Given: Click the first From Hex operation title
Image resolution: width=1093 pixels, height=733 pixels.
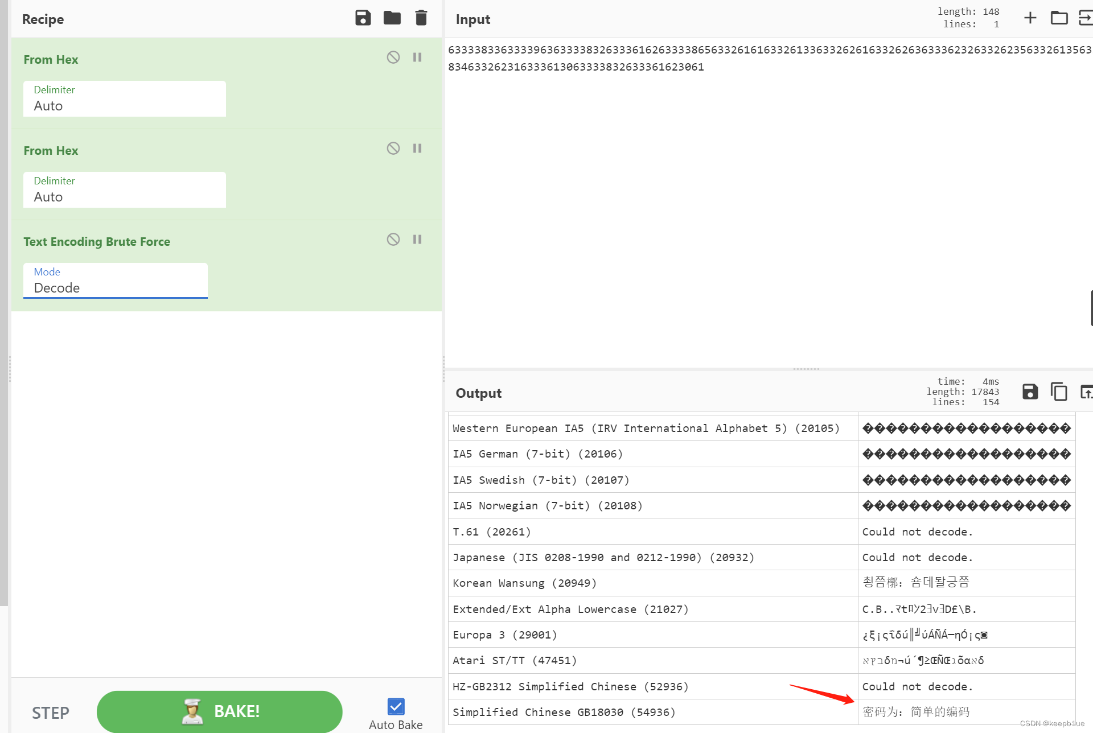Looking at the screenshot, I should tap(51, 60).
